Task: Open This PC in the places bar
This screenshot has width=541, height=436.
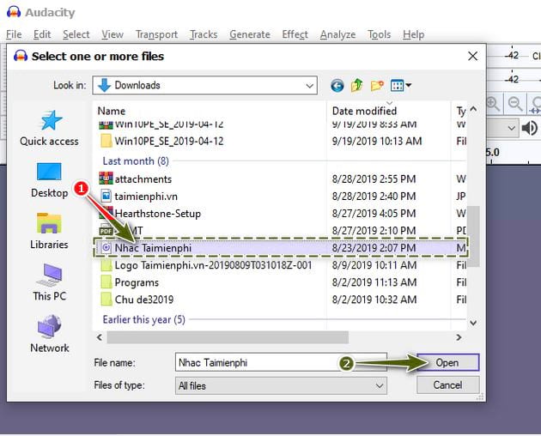Action: click(x=49, y=283)
